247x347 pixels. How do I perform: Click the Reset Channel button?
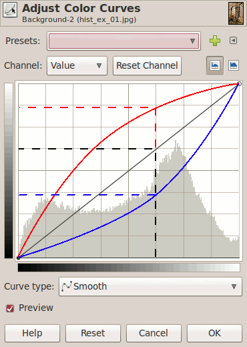[x=147, y=65]
